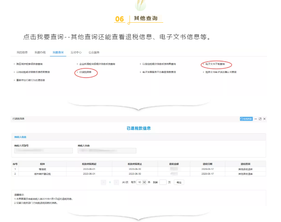Click the 税种 column header
Viewport: 281px width, 222px height.
click(x=42, y=164)
